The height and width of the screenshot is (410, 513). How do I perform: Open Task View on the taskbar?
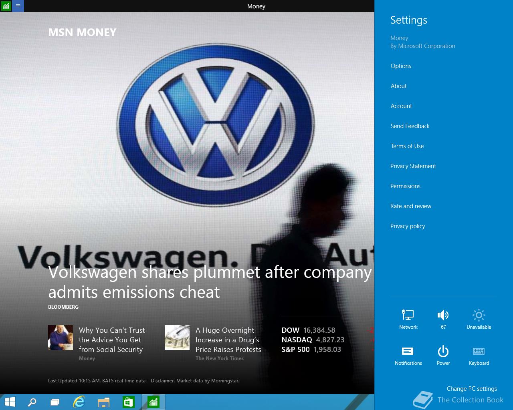(55, 402)
